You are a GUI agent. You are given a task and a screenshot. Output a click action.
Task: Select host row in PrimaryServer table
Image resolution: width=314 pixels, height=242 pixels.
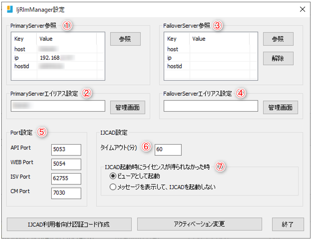[x=58, y=49]
